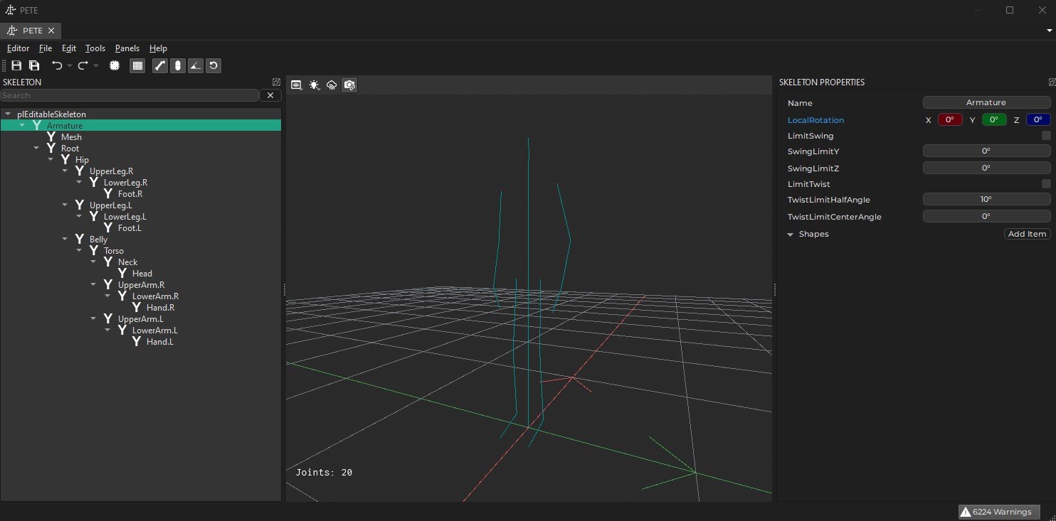
Task: Click the Add Item button
Action: (x=1027, y=234)
